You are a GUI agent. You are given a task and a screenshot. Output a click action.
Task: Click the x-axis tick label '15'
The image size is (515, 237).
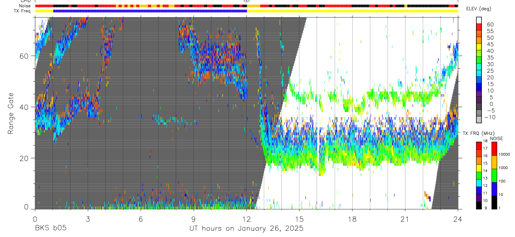coord(299,219)
